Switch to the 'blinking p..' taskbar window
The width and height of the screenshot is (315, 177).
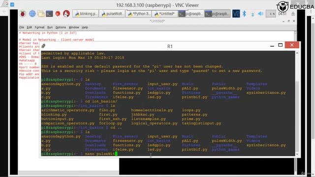click(x=86, y=14)
